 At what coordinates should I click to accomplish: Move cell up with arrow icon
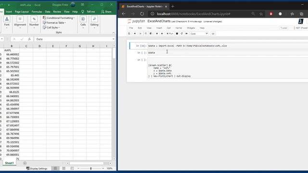click(x=157, y=34)
